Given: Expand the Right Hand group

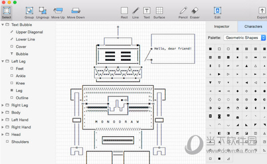Looking at the screenshot, I should coord(3,127).
